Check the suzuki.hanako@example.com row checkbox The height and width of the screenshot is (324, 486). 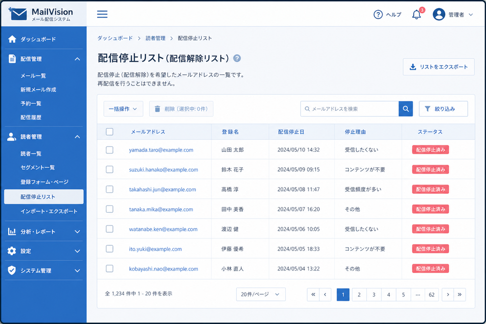point(109,170)
